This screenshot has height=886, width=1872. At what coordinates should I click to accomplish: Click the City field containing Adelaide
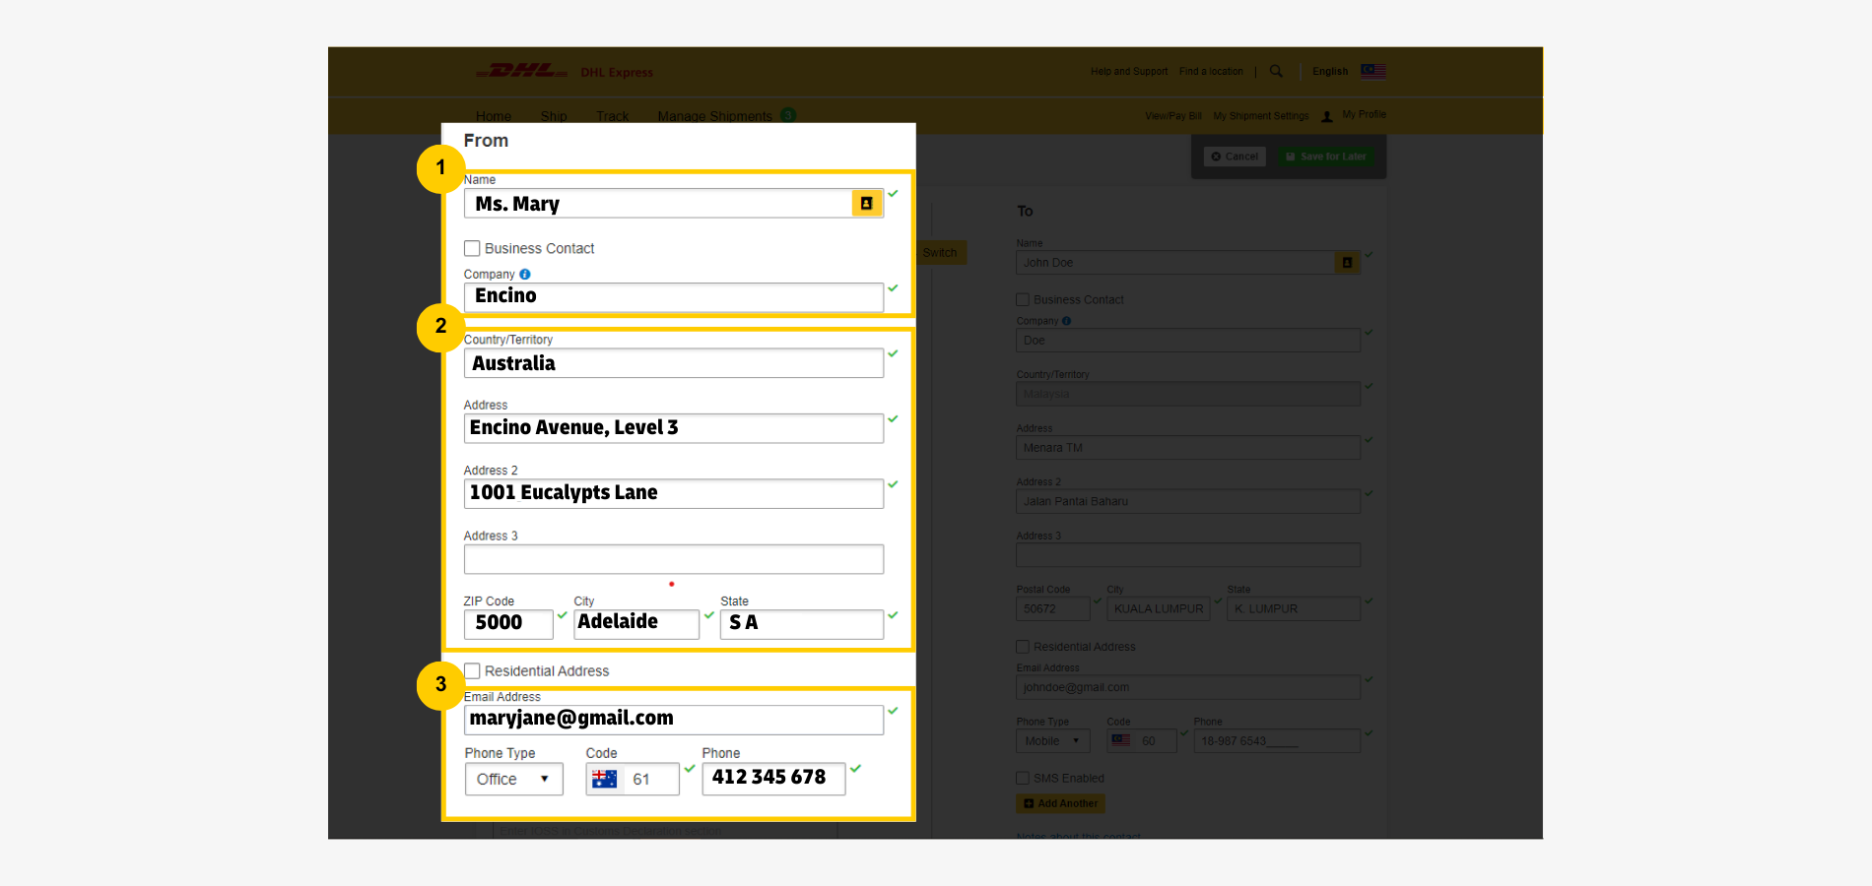(636, 624)
